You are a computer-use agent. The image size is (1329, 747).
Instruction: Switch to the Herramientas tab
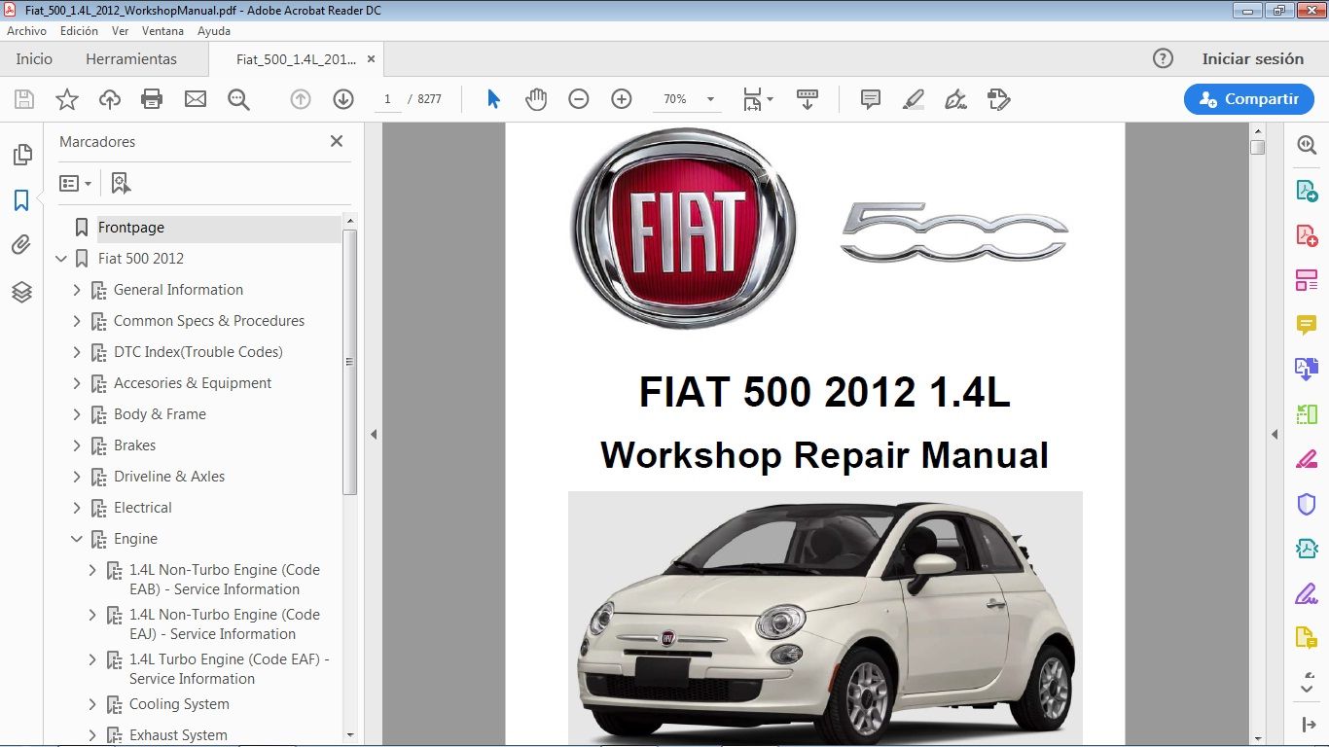pyautogui.click(x=131, y=59)
